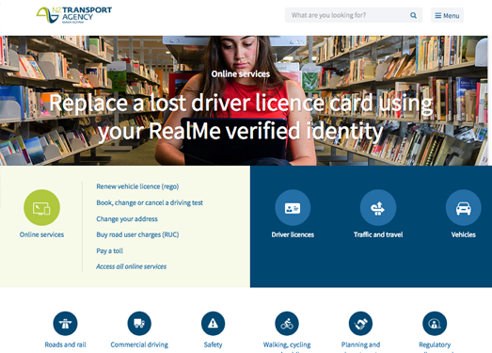Open the Roads and rail label
492x353 pixels.
point(65,345)
